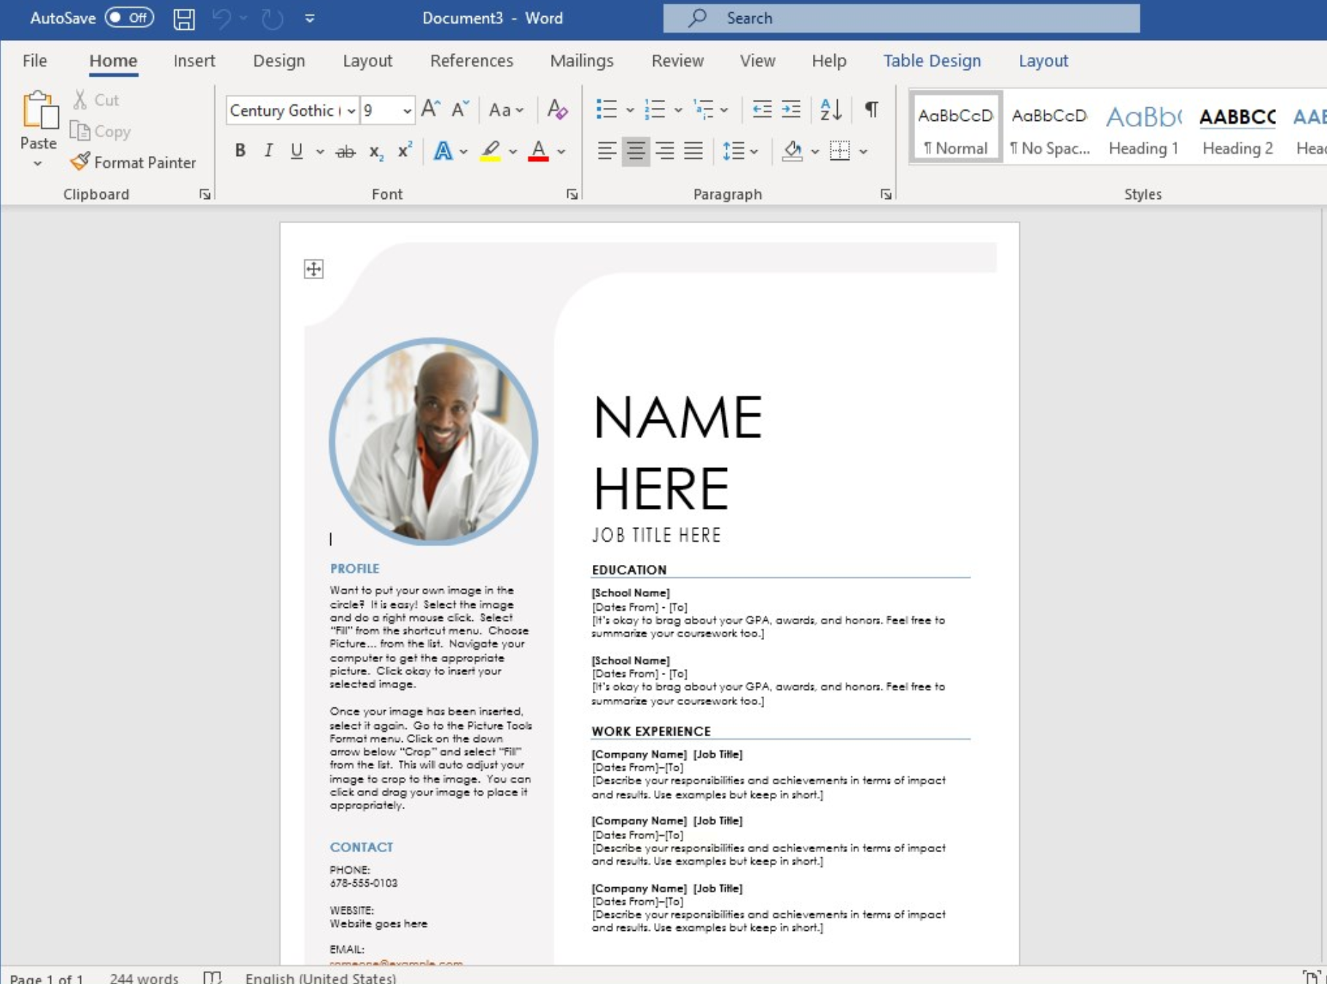
Task: Expand the font size dropdown
Action: 407,111
